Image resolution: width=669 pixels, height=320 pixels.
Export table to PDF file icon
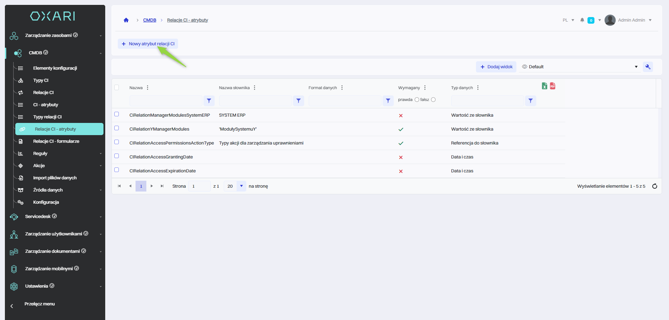point(553,86)
